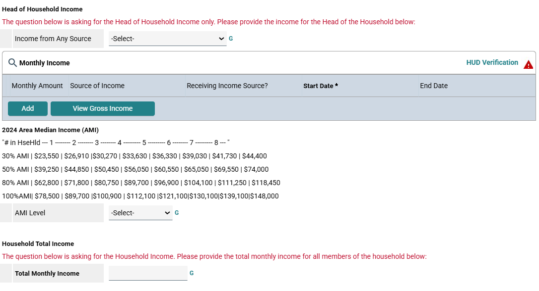Click the G icon next to AMI Level dropdown

[177, 213]
